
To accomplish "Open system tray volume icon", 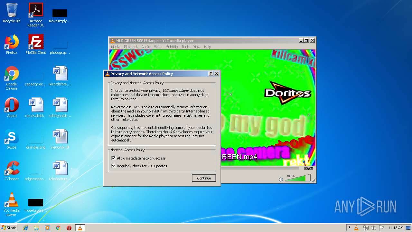I will tap(373, 228).
